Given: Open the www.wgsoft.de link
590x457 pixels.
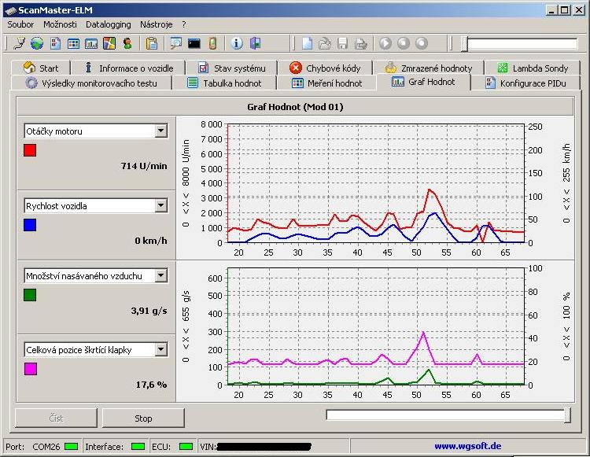Looking at the screenshot, I should (467, 446).
